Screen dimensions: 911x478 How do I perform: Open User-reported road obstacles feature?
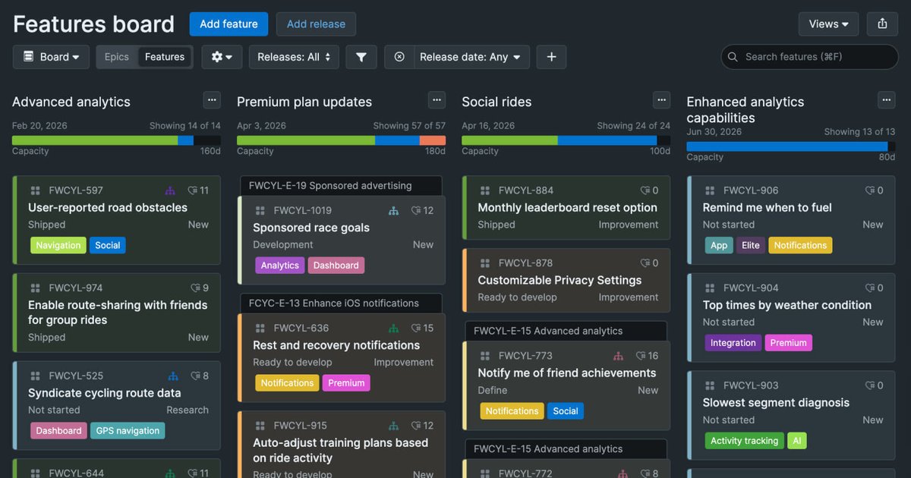coord(108,207)
